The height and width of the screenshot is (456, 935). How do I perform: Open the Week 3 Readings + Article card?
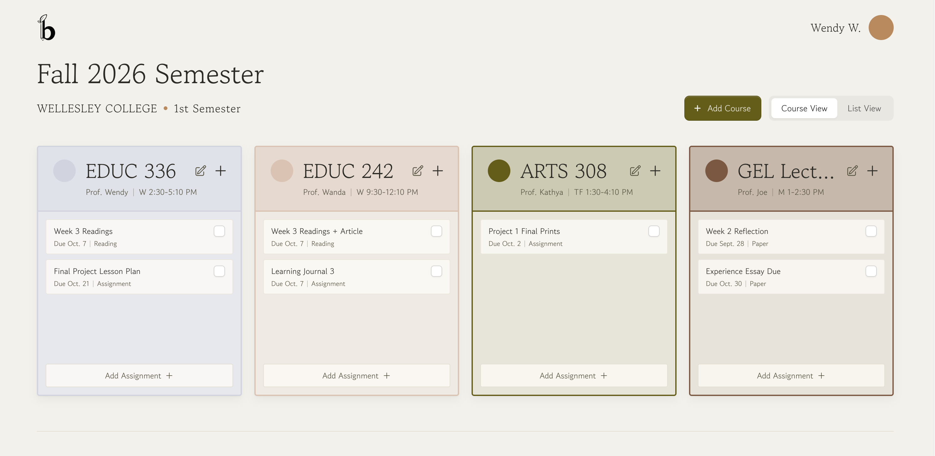coord(356,236)
